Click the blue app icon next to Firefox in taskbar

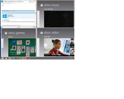[13, 58]
